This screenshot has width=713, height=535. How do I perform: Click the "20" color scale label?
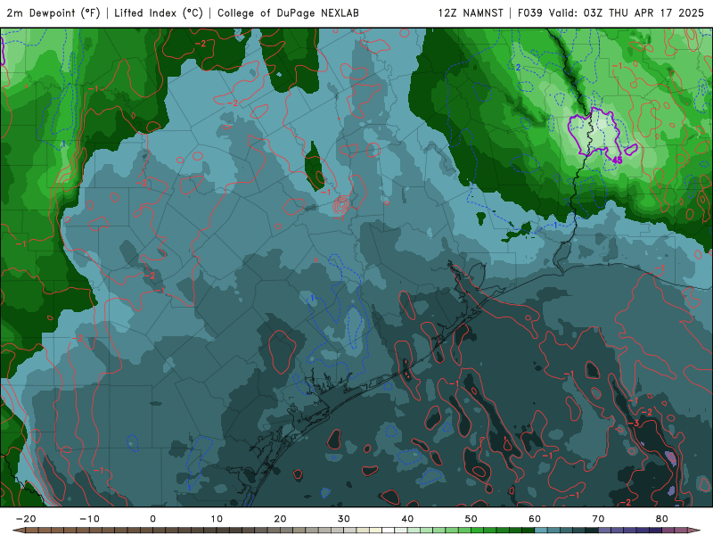coord(280,519)
